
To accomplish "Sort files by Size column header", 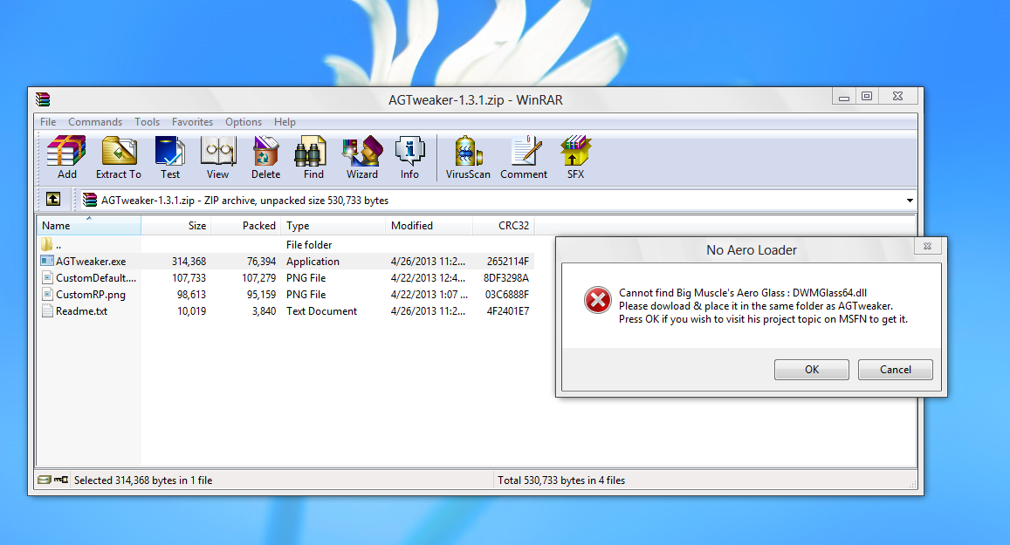I will (x=175, y=225).
